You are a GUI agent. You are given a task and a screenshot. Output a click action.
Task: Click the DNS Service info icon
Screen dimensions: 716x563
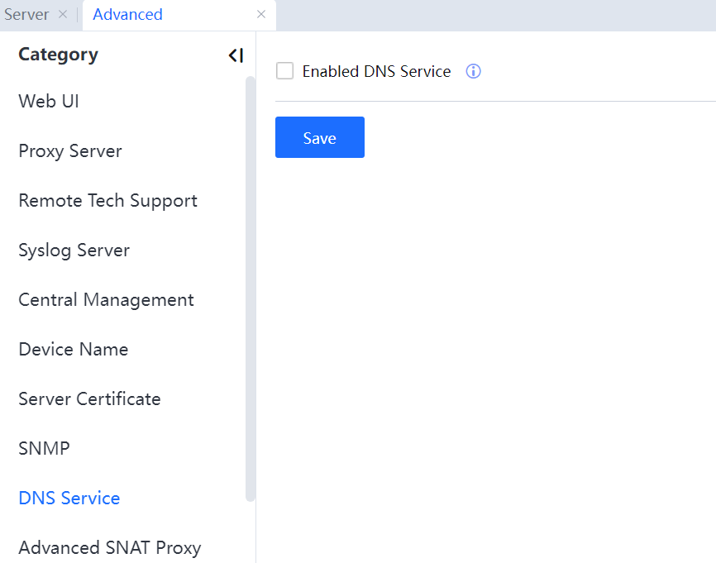tap(473, 71)
